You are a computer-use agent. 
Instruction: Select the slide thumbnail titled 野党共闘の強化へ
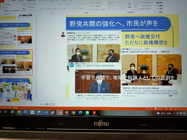tap(16, 62)
